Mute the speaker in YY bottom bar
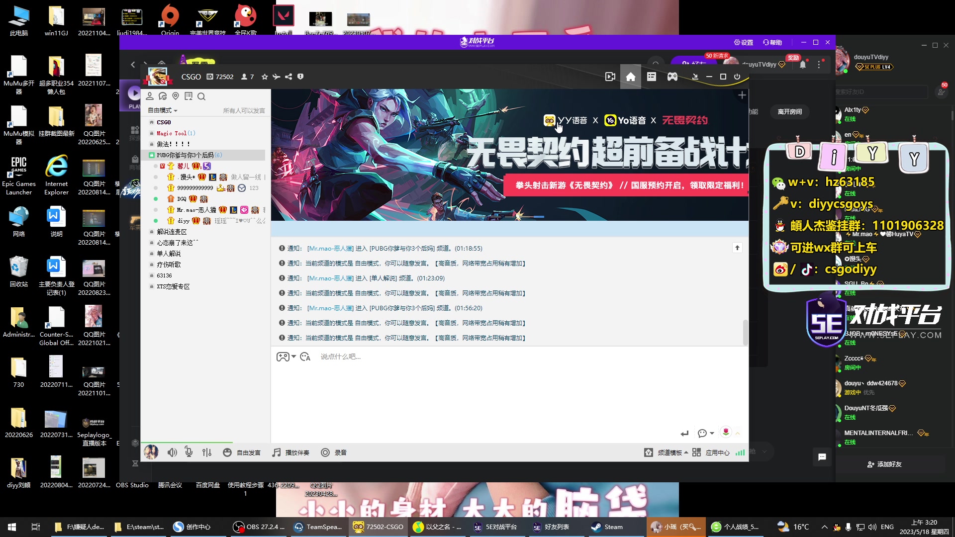This screenshot has height=537, width=955. coord(172,452)
